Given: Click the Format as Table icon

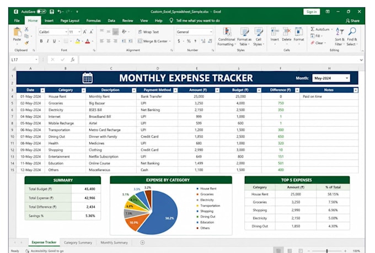Looking at the screenshot, I should [244, 31].
